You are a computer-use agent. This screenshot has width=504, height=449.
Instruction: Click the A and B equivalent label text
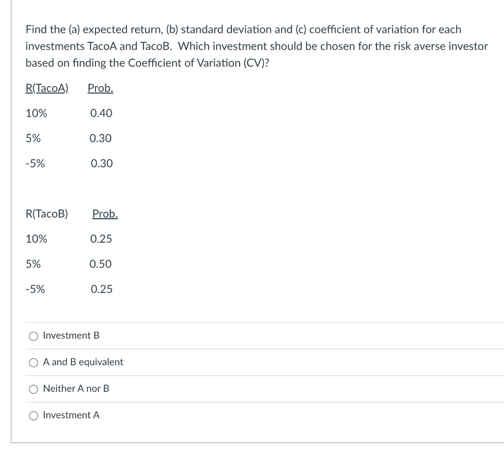coord(83,362)
